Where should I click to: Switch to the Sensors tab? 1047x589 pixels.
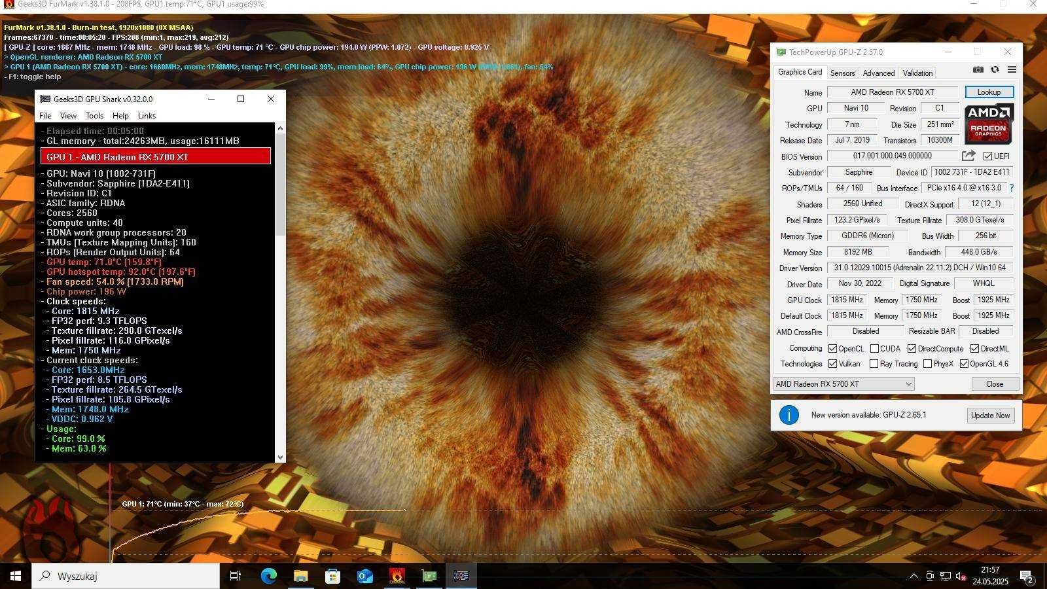(842, 73)
